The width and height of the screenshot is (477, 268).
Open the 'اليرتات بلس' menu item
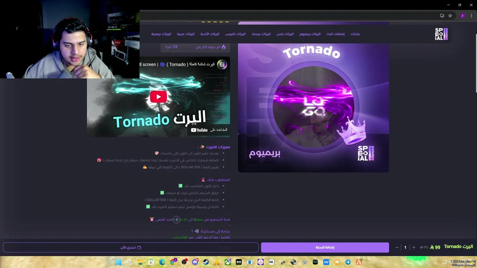coord(285,34)
